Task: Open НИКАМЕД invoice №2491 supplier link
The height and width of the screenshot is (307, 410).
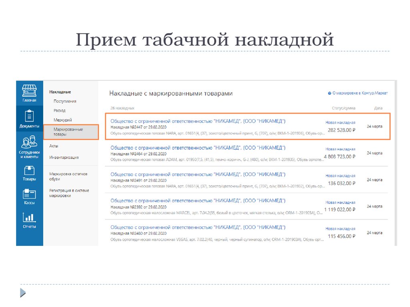Action: (198, 174)
